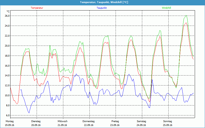The image size is (205, 128).
Task: Click the 24.09.16 date label
Action: point(141,125)
